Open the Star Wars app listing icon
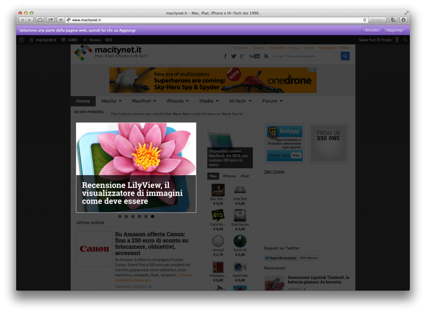 pyautogui.click(x=218, y=190)
